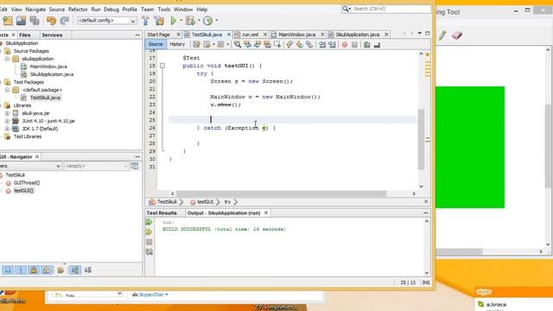This screenshot has width=553, height=311.
Task: Switch to the run.xml editor tab
Action: click(250, 35)
